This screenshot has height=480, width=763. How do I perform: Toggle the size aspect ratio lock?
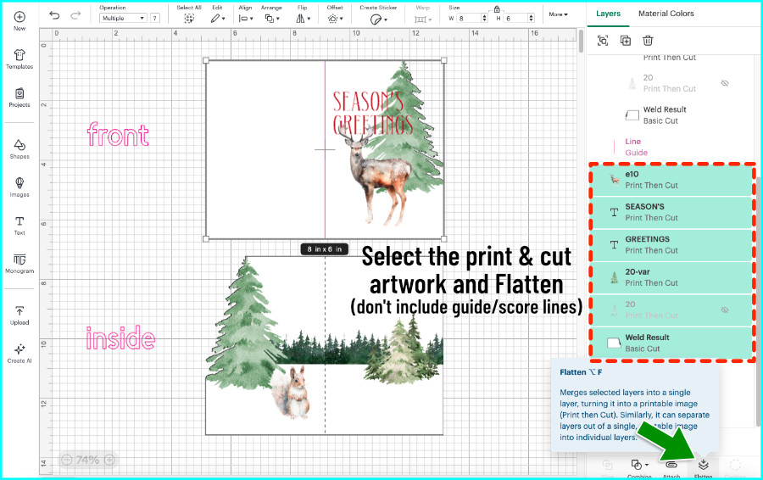(496, 8)
